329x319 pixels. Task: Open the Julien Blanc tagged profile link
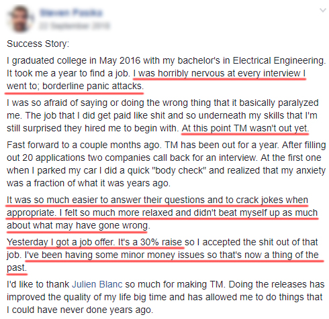click(x=97, y=284)
